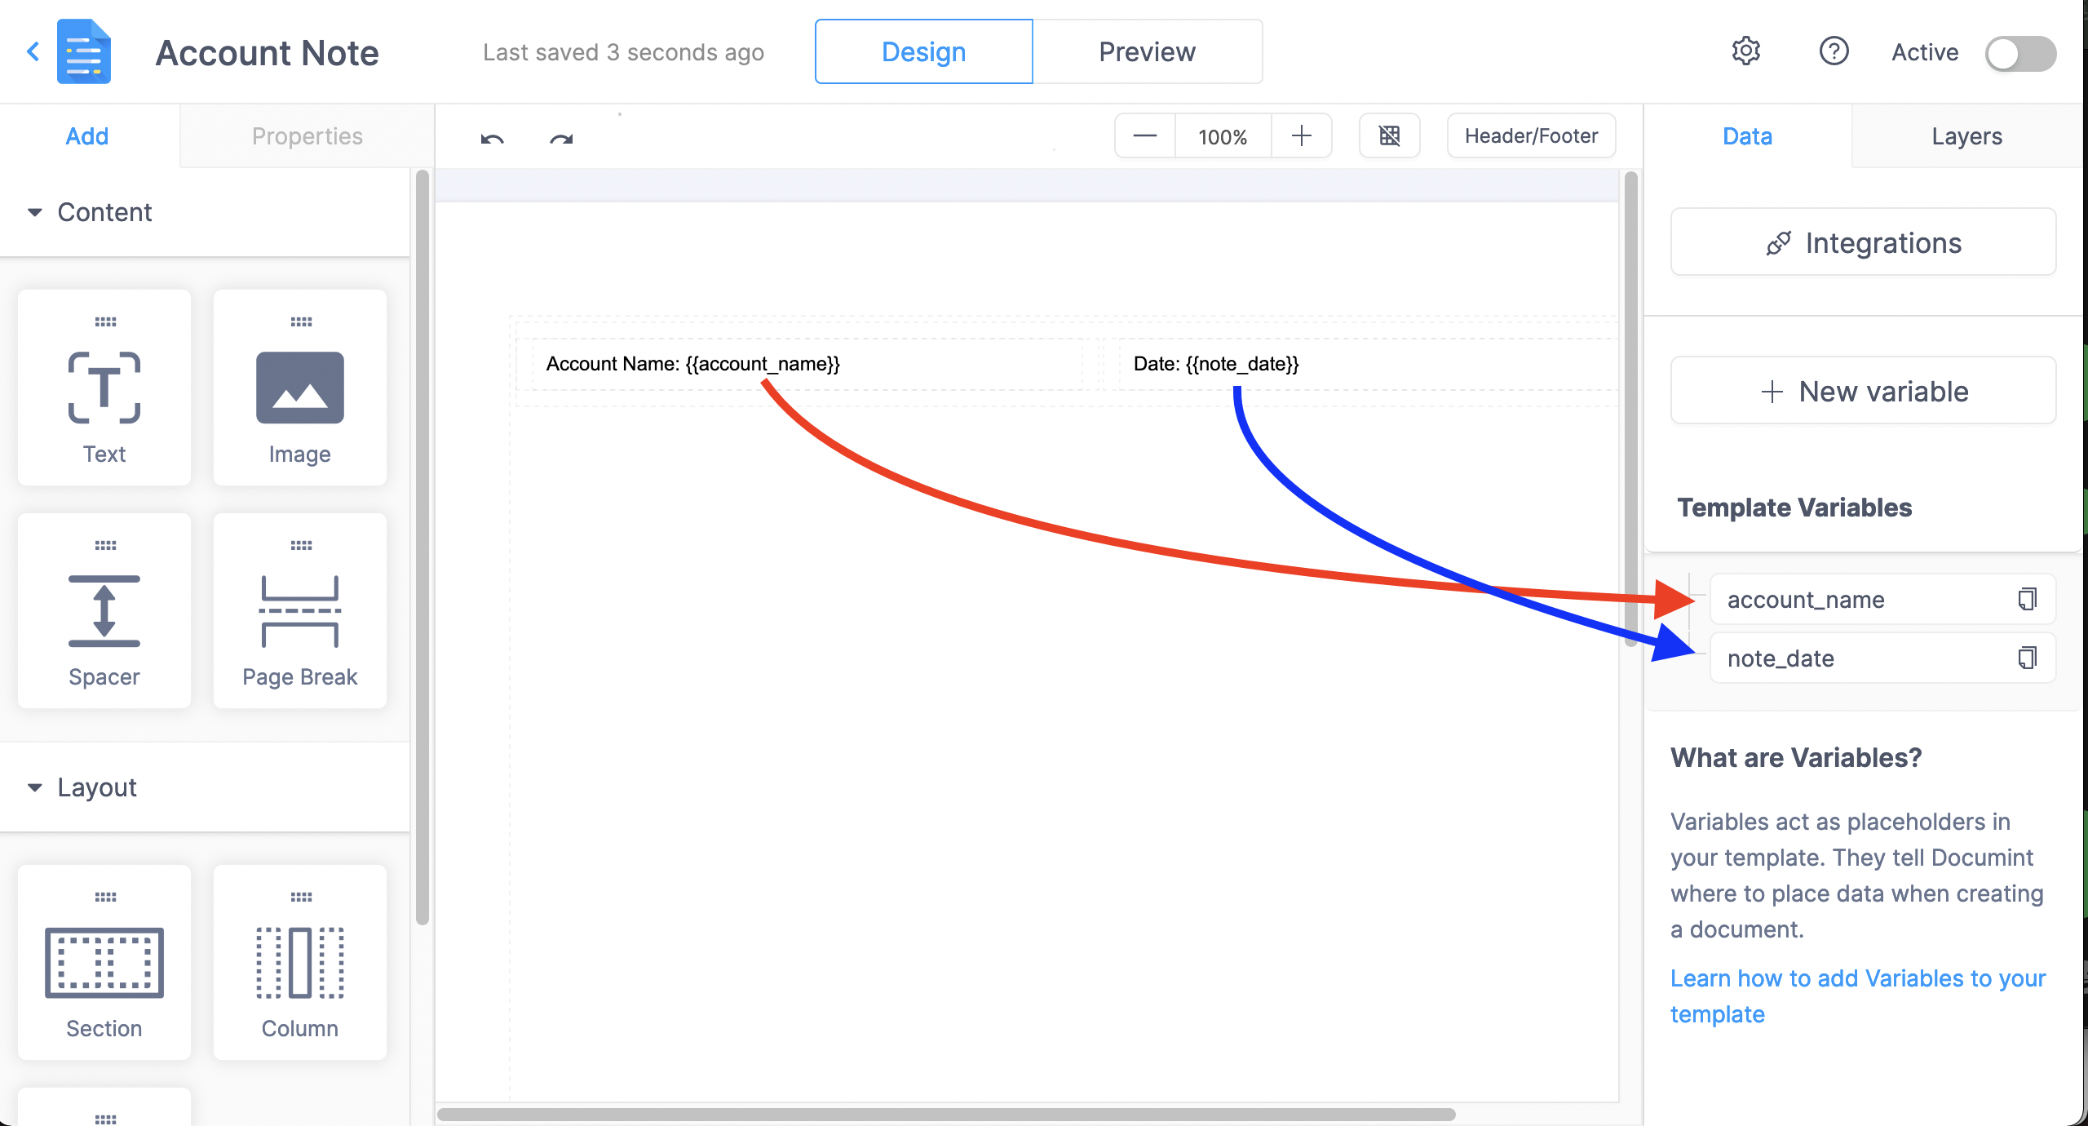Click the redo arrow

[x=561, y=138]
